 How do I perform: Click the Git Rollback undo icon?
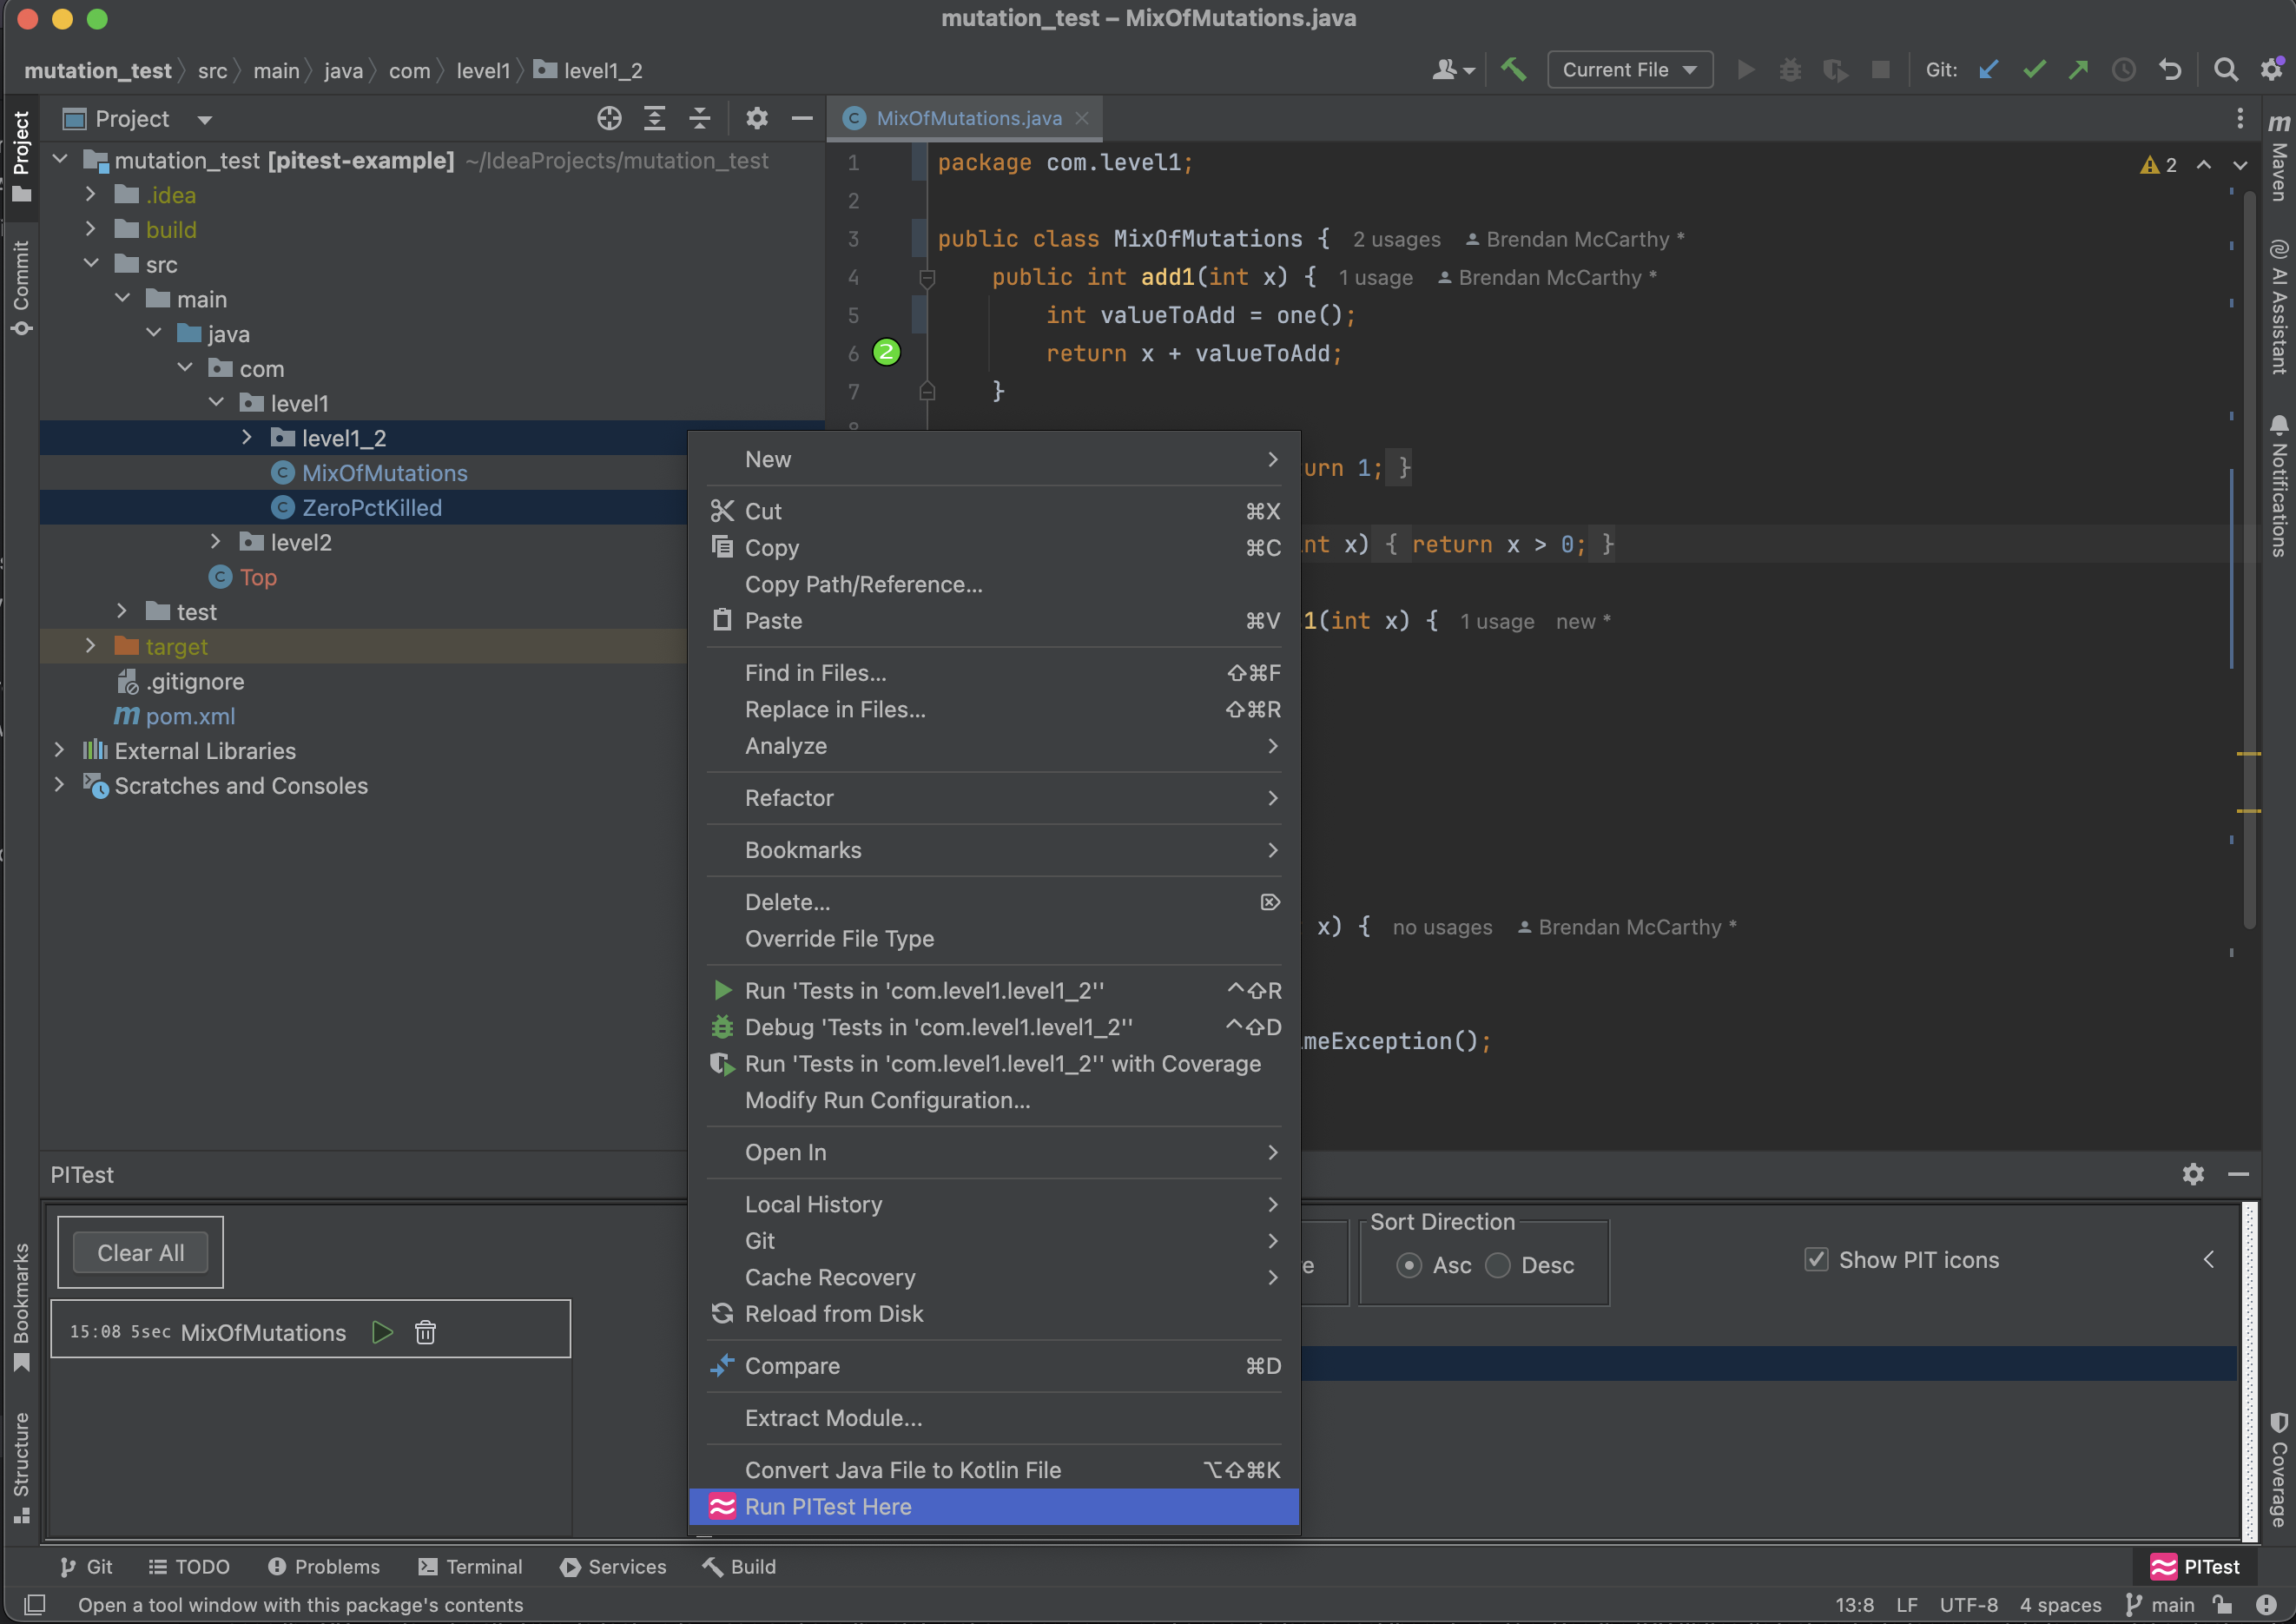point(2169,70)
